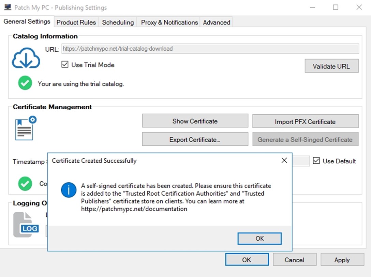Click the green checkmark in Certificate Management
Image resolution: width=371 pixels, height=277 pixels.
(x=25, y=183)
